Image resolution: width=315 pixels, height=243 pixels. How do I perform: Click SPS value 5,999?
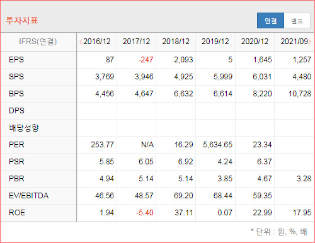coord(223,77)
